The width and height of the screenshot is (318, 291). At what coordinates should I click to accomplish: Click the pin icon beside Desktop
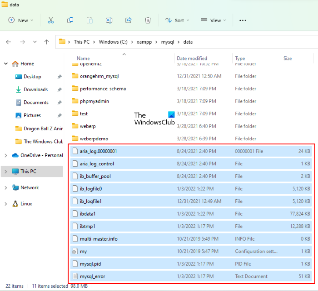coord(60,77)
